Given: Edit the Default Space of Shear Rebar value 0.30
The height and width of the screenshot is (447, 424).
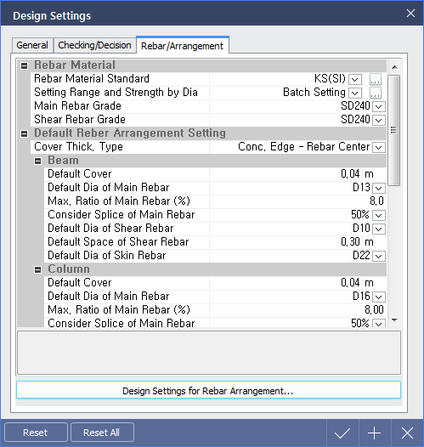Looking at the screenshot, I should click(350, 241).
